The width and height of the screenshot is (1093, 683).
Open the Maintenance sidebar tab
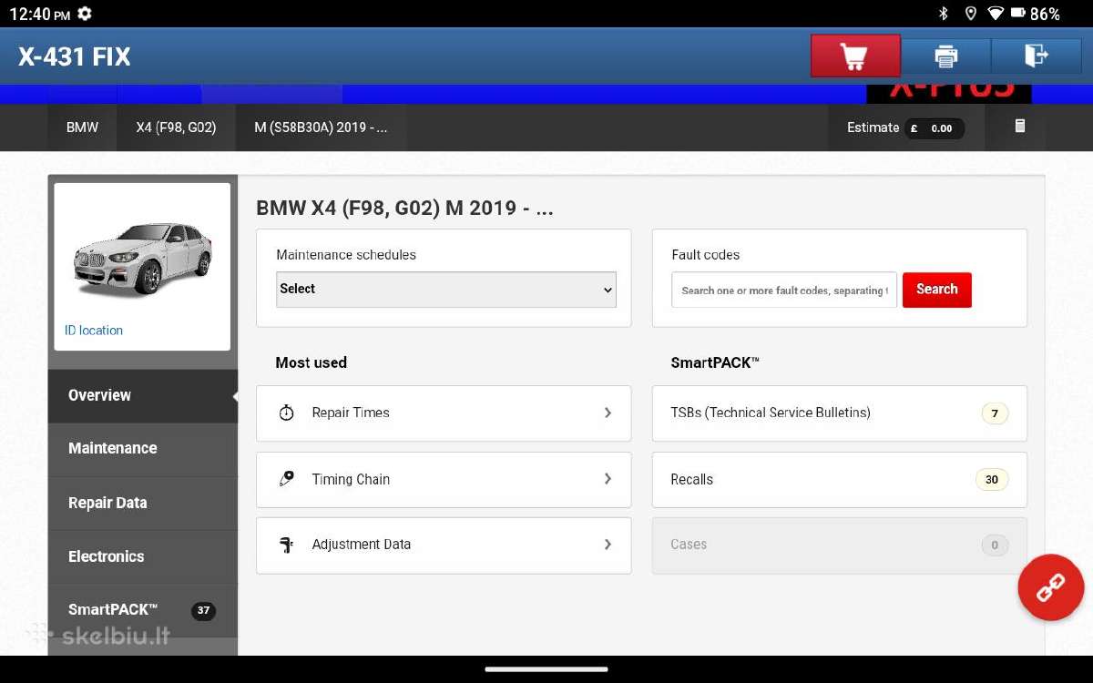[x=143, y=449]
